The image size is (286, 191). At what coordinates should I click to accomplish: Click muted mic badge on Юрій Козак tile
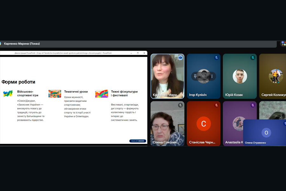click(x=253, y=58)
